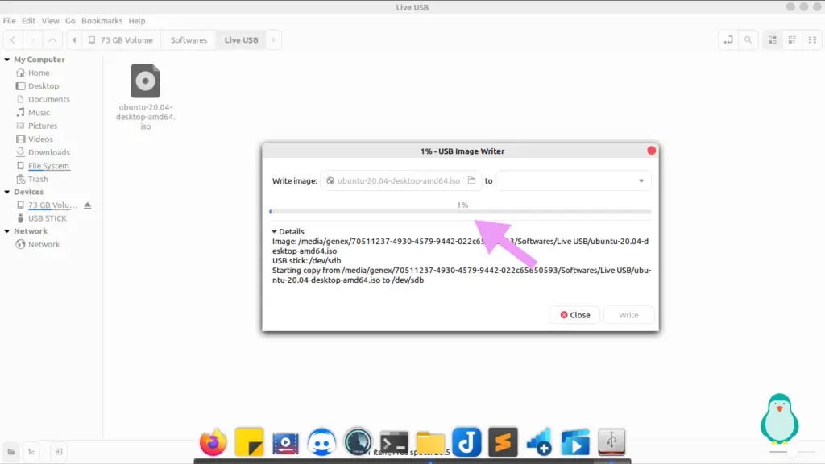Open the blue J app in dock
825x464 pixels.
(466, 442)
